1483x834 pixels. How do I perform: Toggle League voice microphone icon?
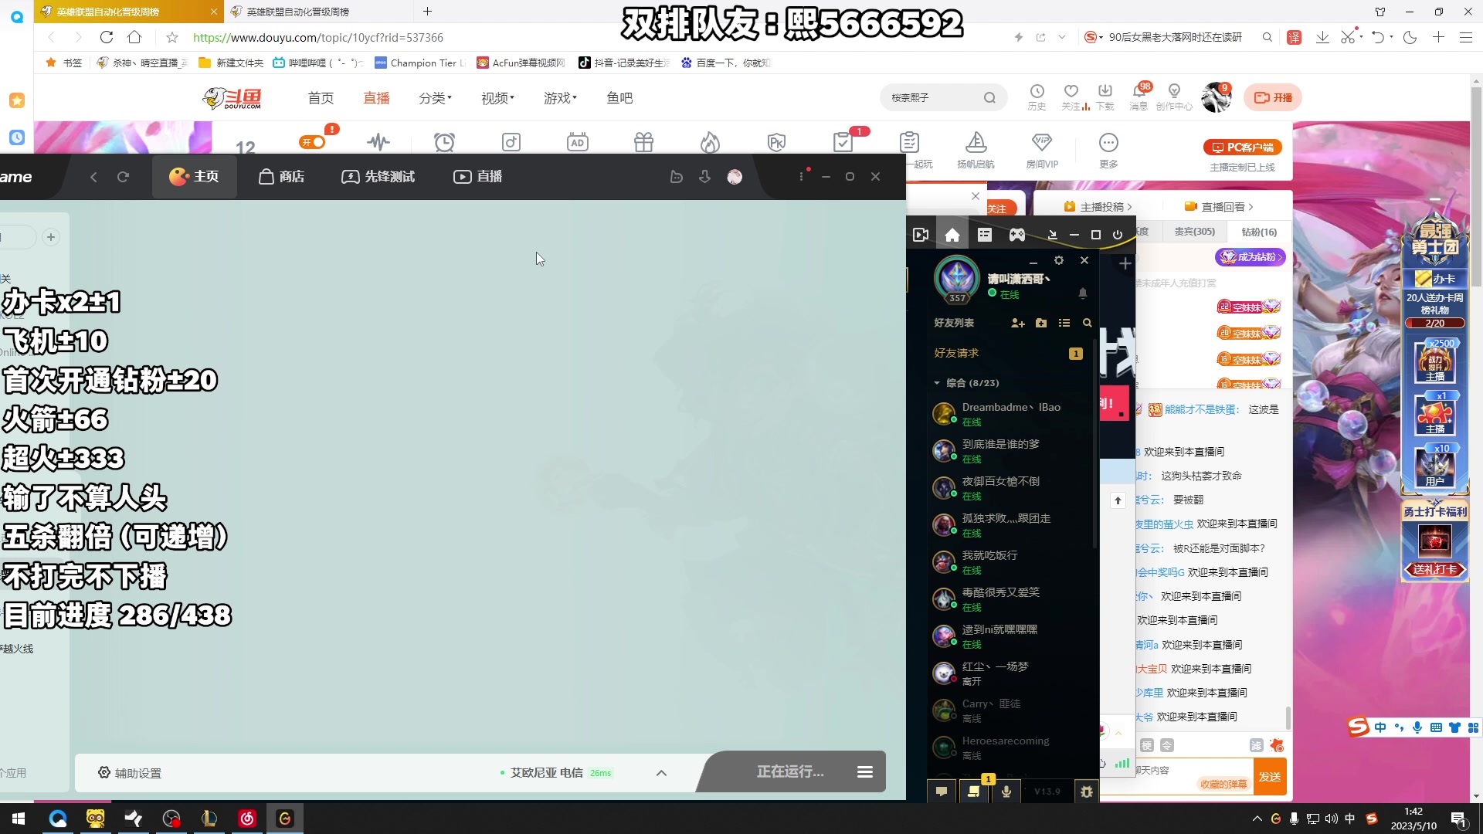pyautogui.click(x=1006, y=792)
